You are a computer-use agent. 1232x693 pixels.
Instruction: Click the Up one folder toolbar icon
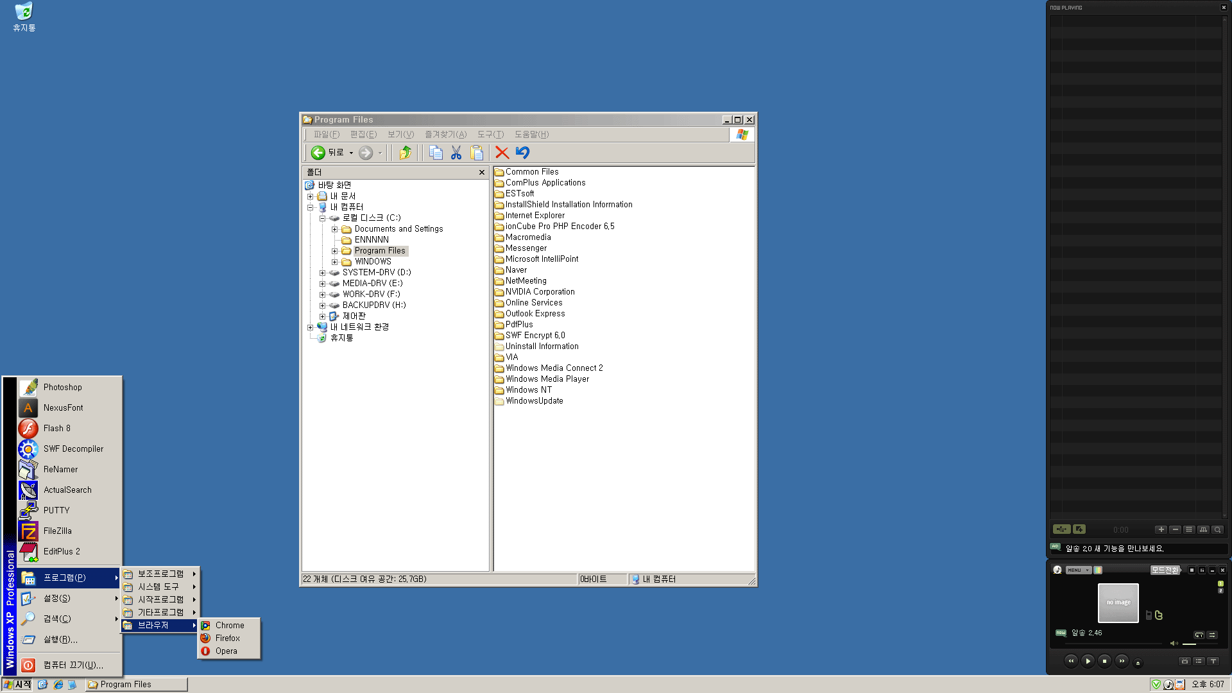coord(405,153)
